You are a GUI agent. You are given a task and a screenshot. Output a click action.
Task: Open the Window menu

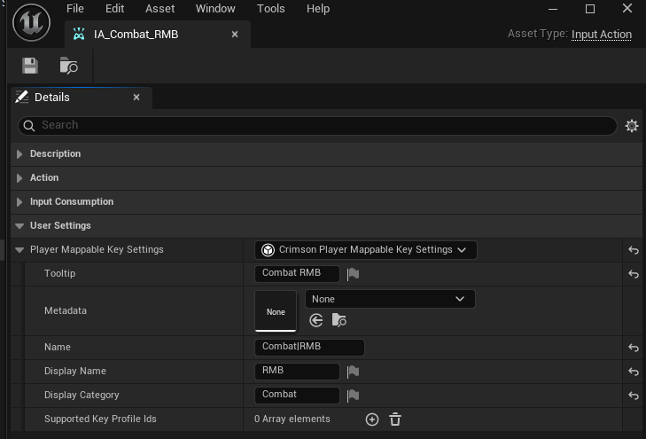pos(215,9)
